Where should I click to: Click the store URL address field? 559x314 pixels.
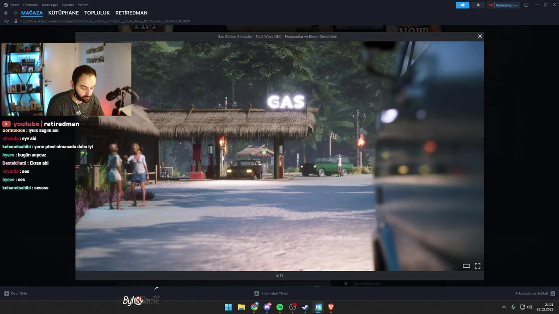point(105,21)
